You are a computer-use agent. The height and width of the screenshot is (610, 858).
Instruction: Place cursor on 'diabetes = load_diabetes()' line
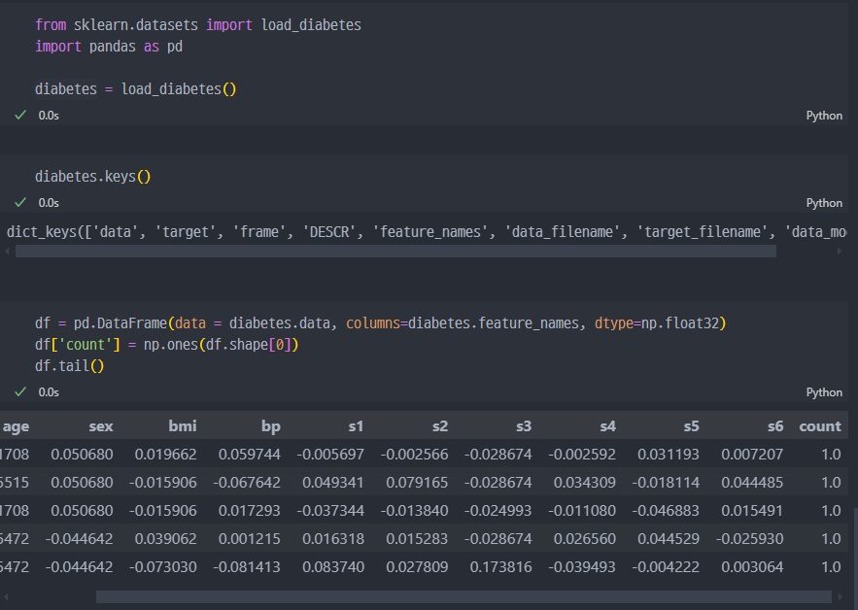[136, 88]
